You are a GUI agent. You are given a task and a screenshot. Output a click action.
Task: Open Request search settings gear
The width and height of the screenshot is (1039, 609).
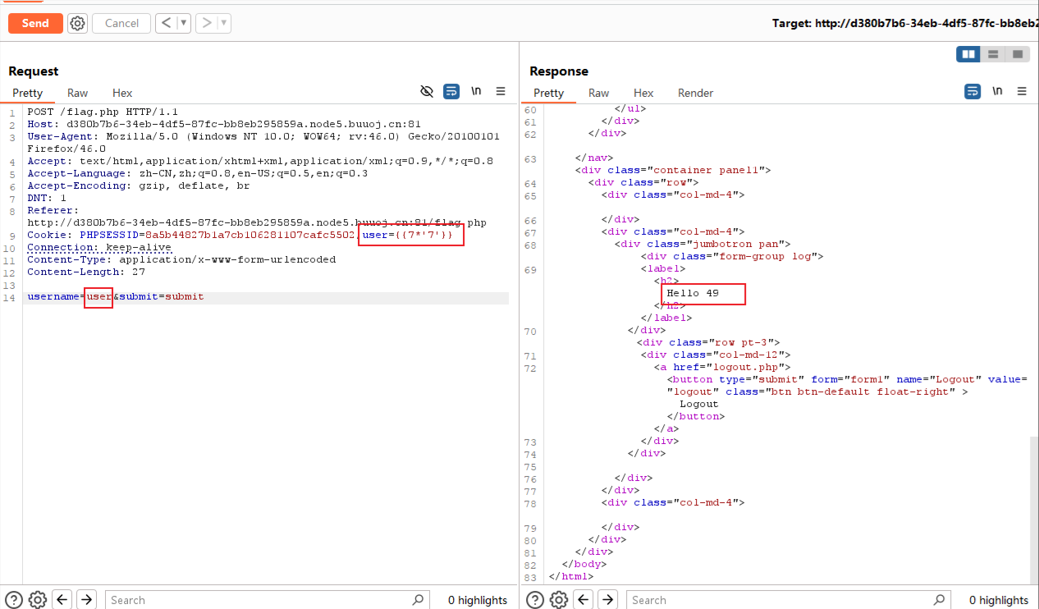click(x=37, y=599)
